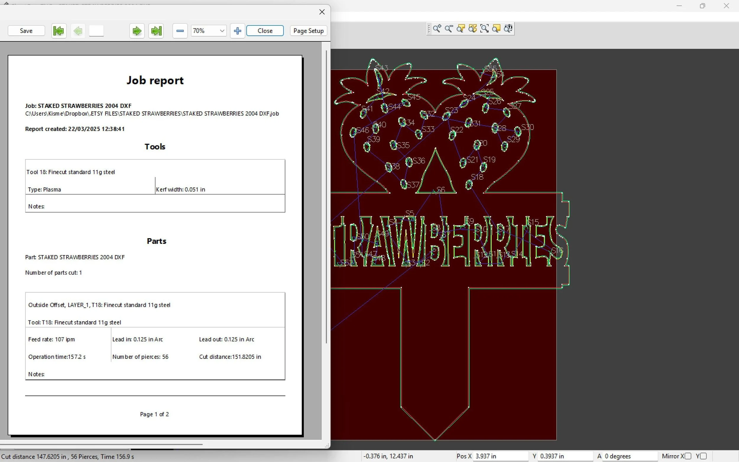Select the zoom window tool
Screen dimensions: 739x462
click(484, 29)
